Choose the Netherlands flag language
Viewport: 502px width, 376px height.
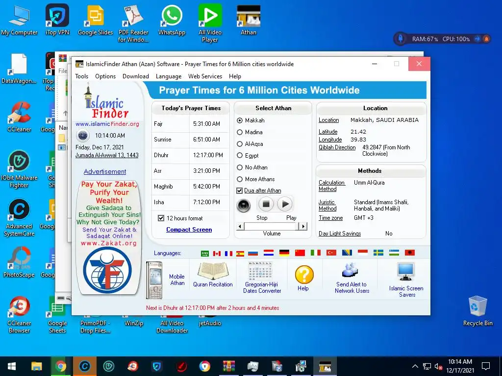[x=269, y=253]
